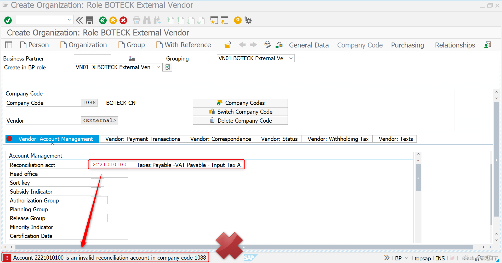Select Vendor: Account Management tab

click(52, 139)
